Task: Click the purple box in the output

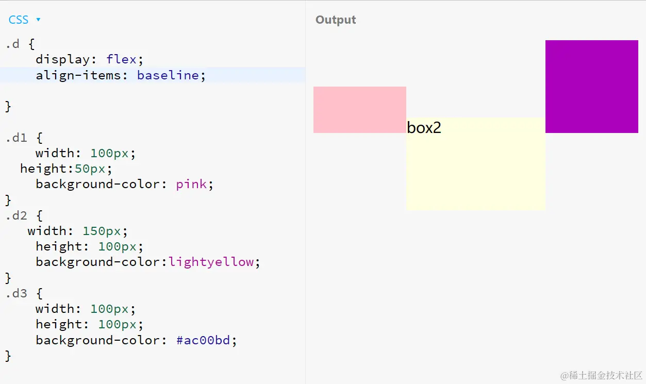Action: pyautogui.click(x=592, y=87)
